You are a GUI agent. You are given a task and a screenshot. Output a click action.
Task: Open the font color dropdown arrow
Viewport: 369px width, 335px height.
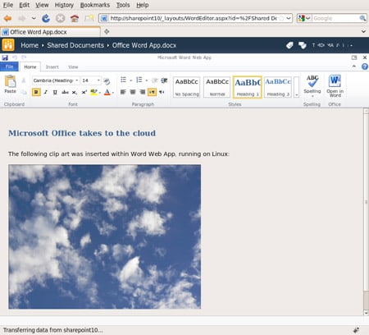[113, 93]
